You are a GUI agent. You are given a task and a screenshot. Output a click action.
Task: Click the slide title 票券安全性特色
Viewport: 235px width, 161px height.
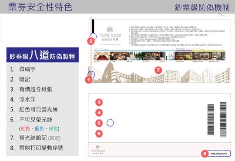[x=40, y=7]
